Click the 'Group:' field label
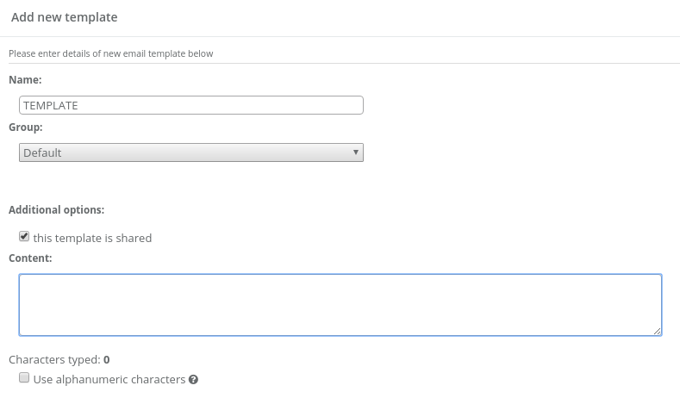Viewport: 680px width, 398px height. tap(26, 127)
